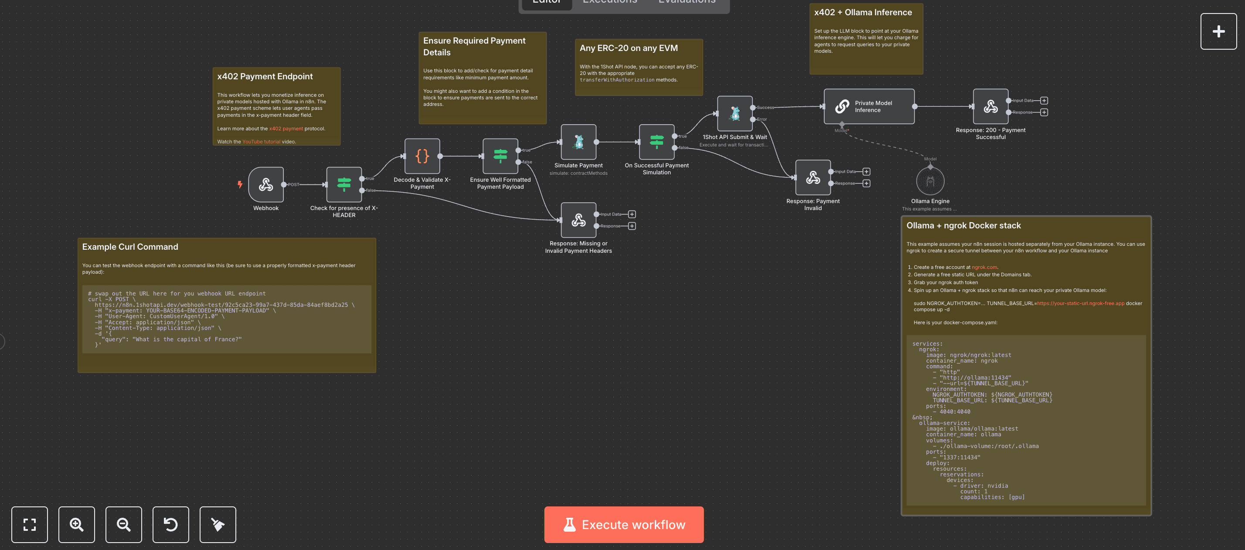The height and width of the screenshot is (550, 1245).
Task: Open the 1Shot API Submit & Wait node
Action: (735, 114)
